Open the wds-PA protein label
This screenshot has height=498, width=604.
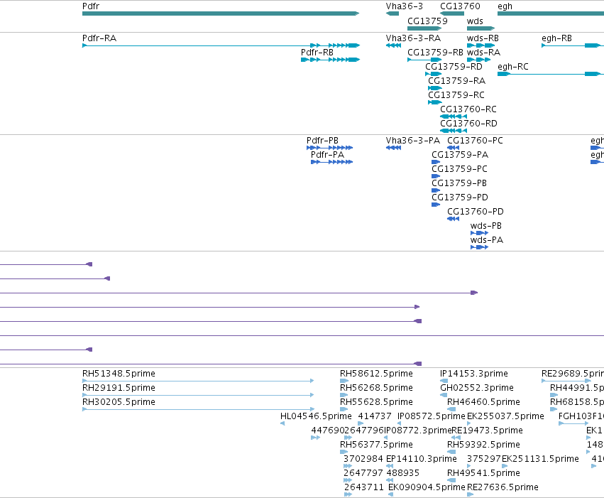point(486,241)
